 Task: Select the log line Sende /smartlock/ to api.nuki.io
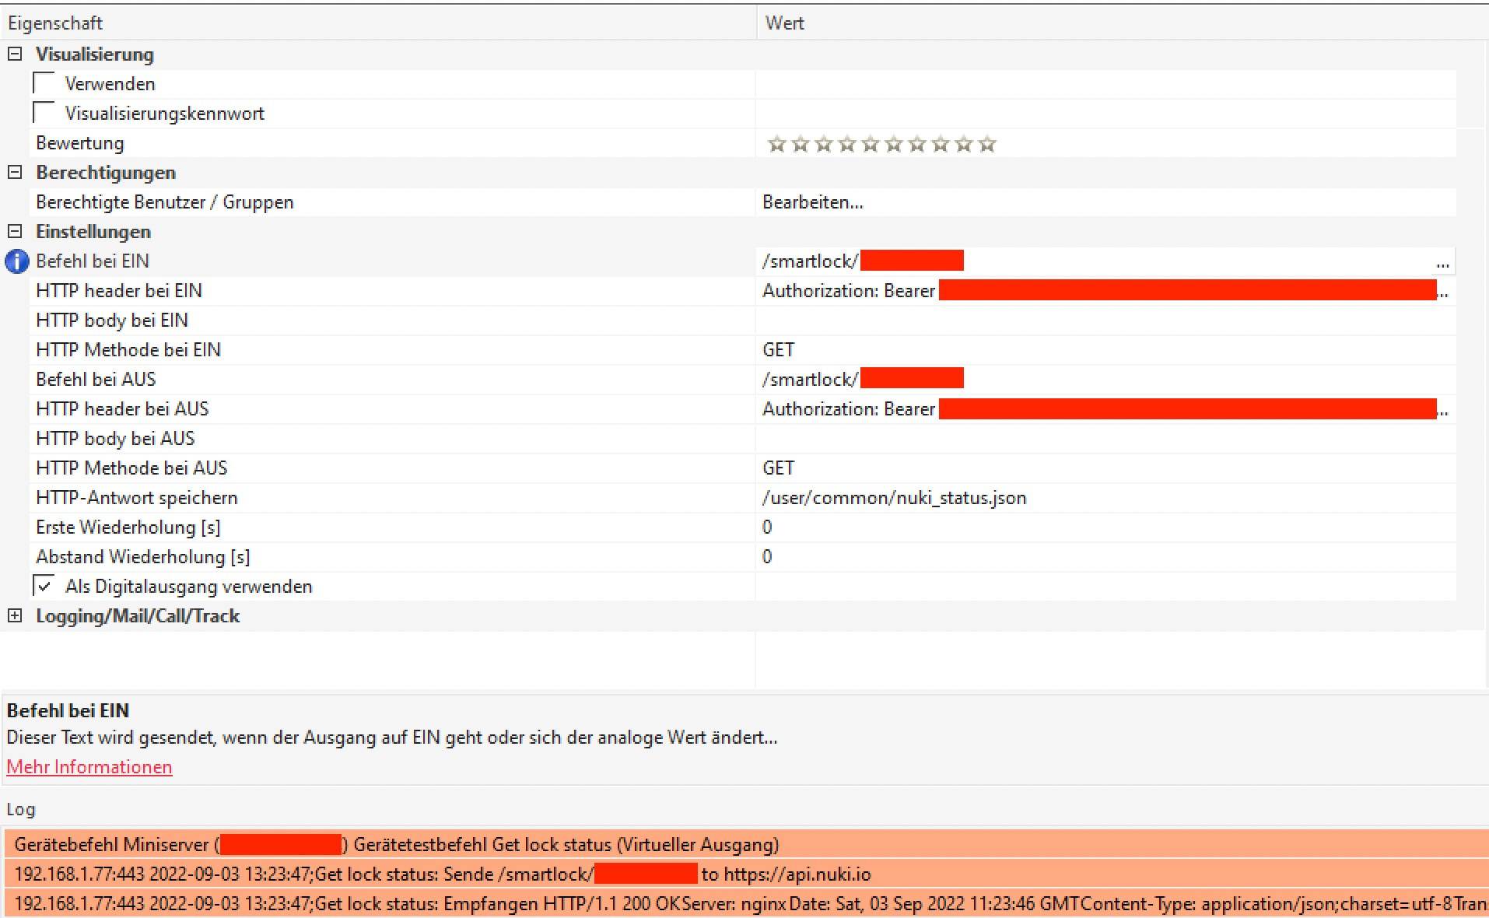click(746, 874)
